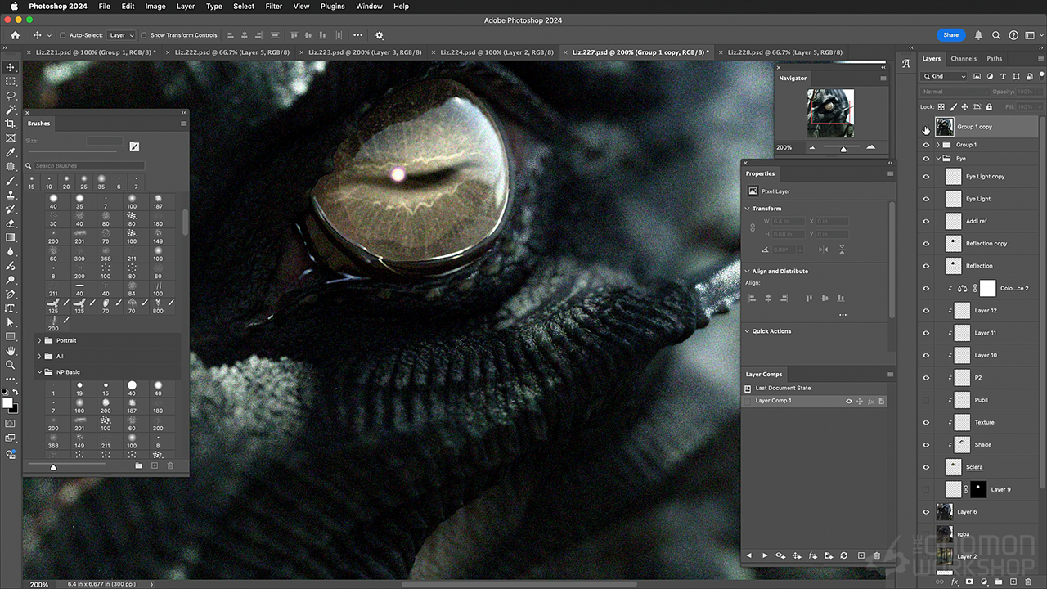Expand the Portrait brush folder
This screenshot has height=589, width=1047.
(x=38, y=340)
